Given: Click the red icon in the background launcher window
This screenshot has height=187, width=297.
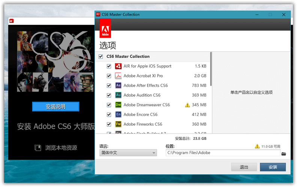Looking at the screenshot, I should coord(12,21).
